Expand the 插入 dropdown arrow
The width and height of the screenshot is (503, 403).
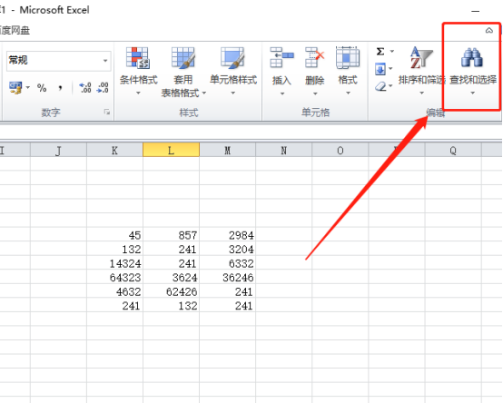(x=282, y=93)
